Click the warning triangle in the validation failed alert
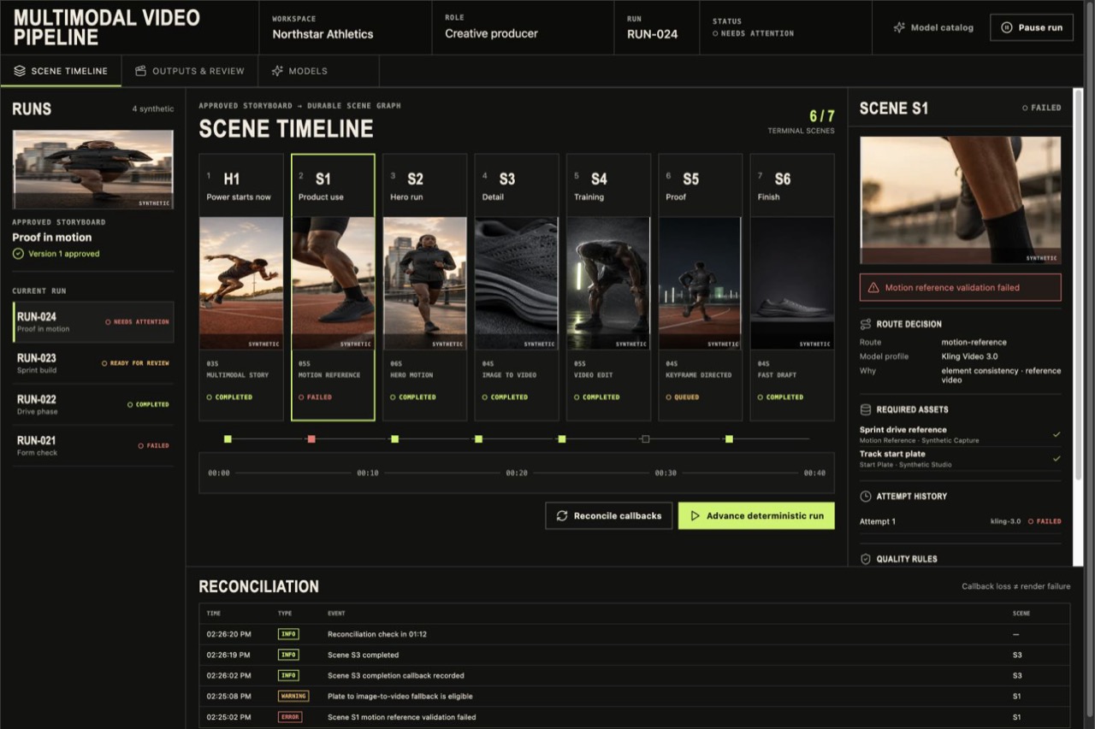1095x729 pixels. click(874, 288)
